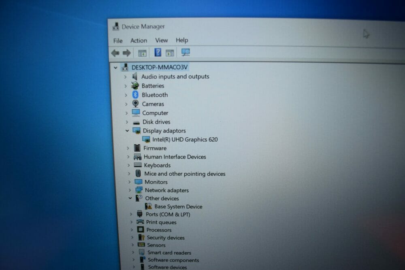Select the Mice and other pointing devices label
Screen dimensions: 405x270
pos(185,174)
